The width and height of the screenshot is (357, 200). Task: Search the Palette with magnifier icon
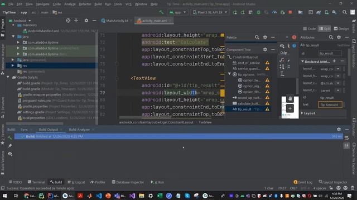click(x=257, y=37)
